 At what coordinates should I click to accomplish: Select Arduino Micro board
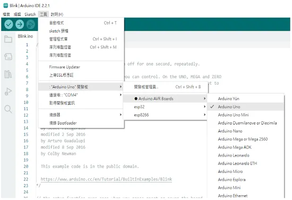(x=245, y=171)
